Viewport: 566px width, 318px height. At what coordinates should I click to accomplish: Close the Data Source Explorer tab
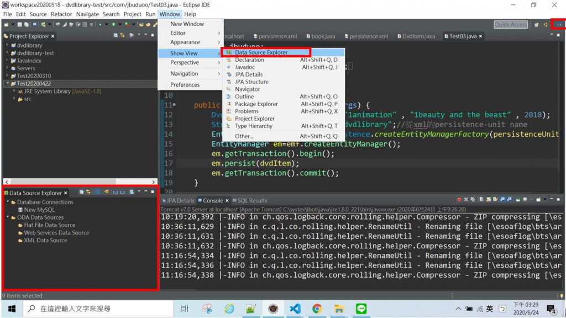point(65,193)
